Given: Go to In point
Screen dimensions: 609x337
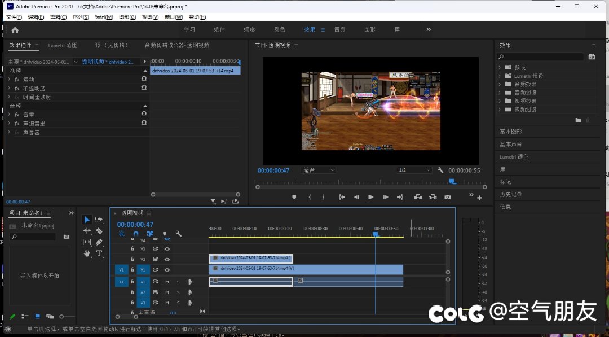Looking at the screenshot, I should [x=342, y=197].
